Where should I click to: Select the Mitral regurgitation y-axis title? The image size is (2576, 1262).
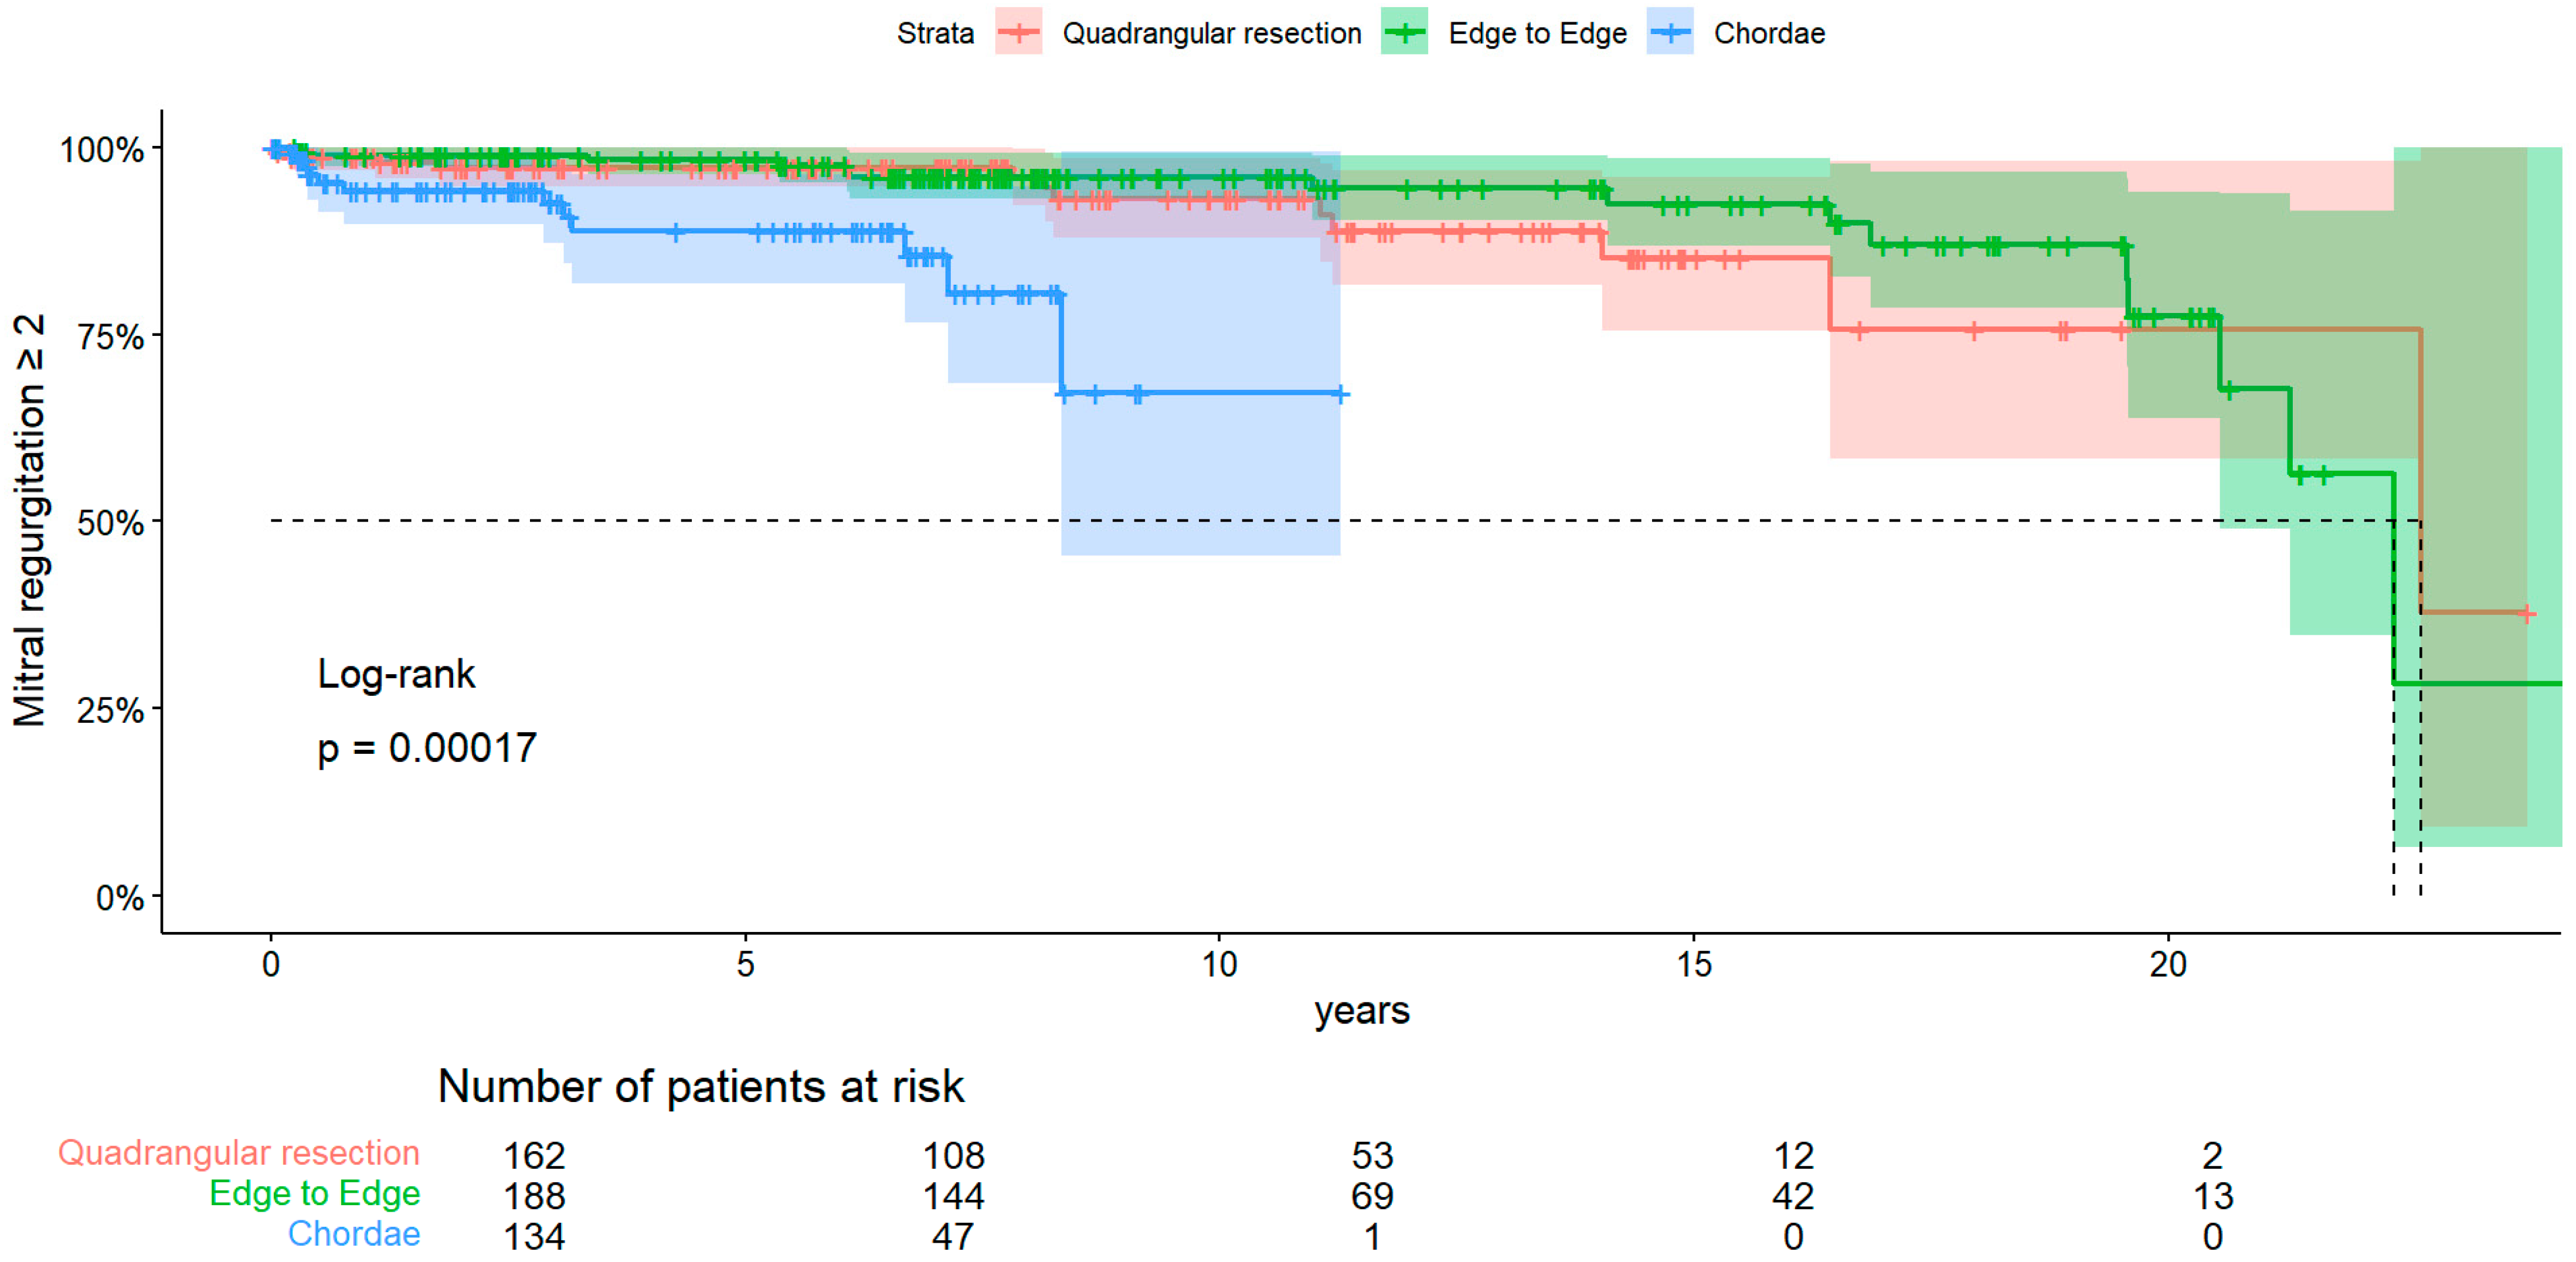30,520
